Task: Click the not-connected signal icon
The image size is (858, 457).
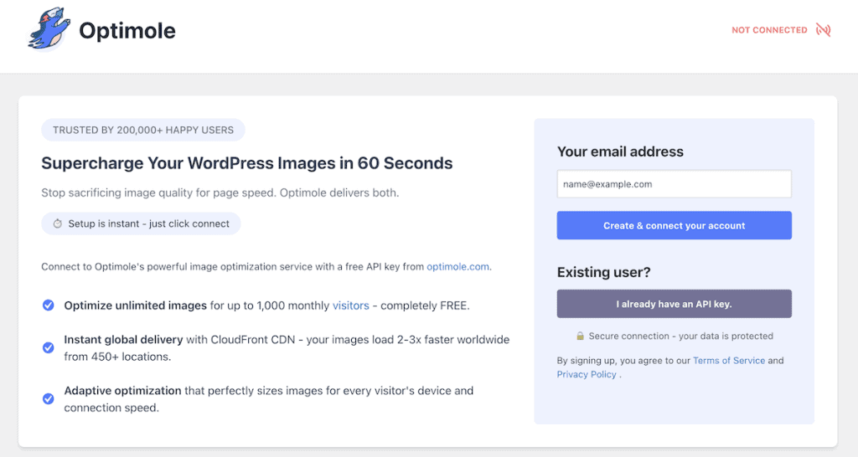Action: (823, 29)
